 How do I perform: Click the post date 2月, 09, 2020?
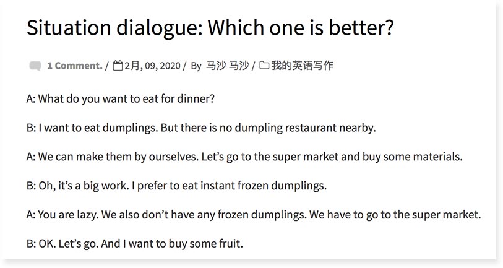(x=152, y=66)
